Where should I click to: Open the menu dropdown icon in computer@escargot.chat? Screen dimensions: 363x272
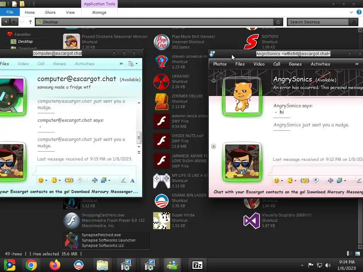(x=133, y=64)
